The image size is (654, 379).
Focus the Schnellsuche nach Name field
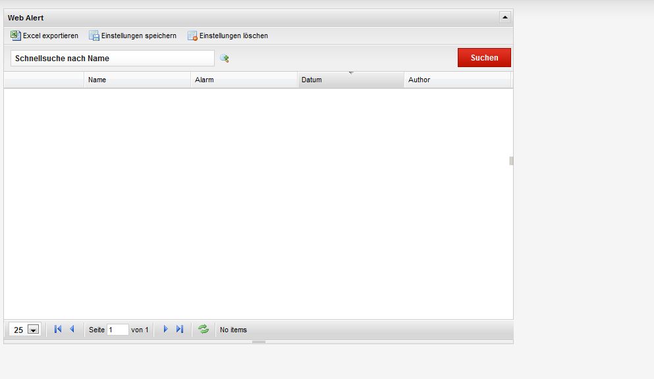113,59
